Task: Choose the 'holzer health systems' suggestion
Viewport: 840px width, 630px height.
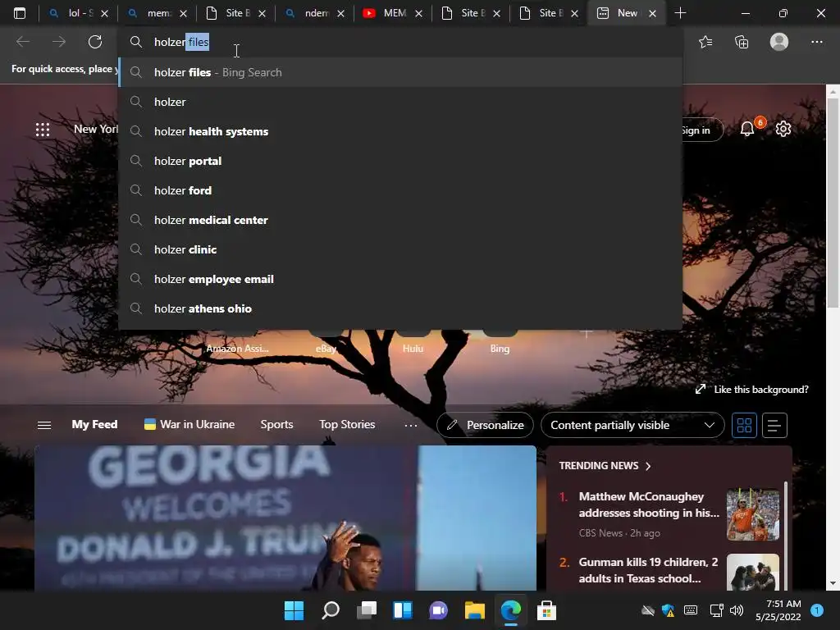Action: tap(400, 131)
